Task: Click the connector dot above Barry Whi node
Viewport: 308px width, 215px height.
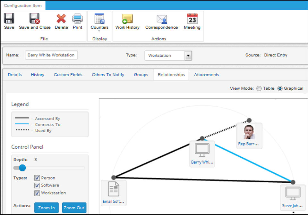Action: click(202, 138)
